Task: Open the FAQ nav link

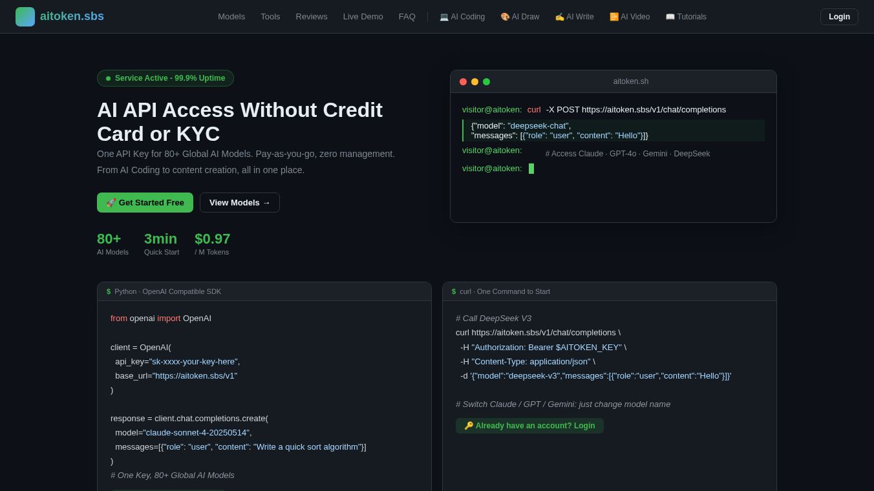Action: pyautogui.click(x=407, y=17)
